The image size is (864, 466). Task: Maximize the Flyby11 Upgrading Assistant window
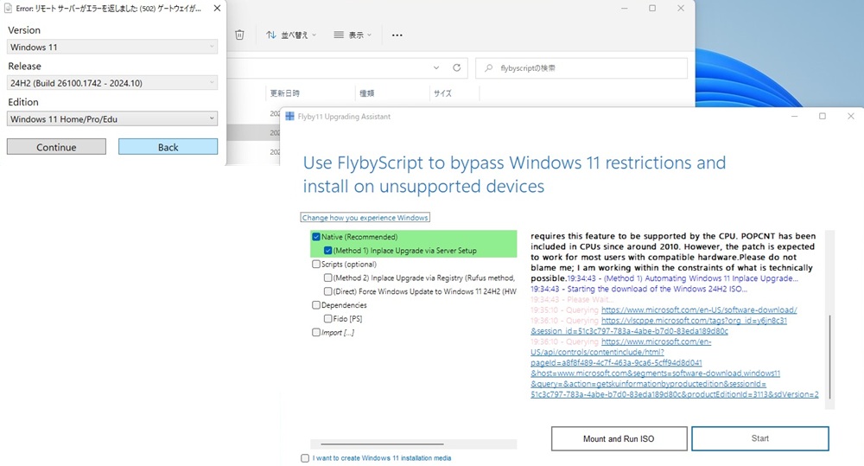click(822, 116)
